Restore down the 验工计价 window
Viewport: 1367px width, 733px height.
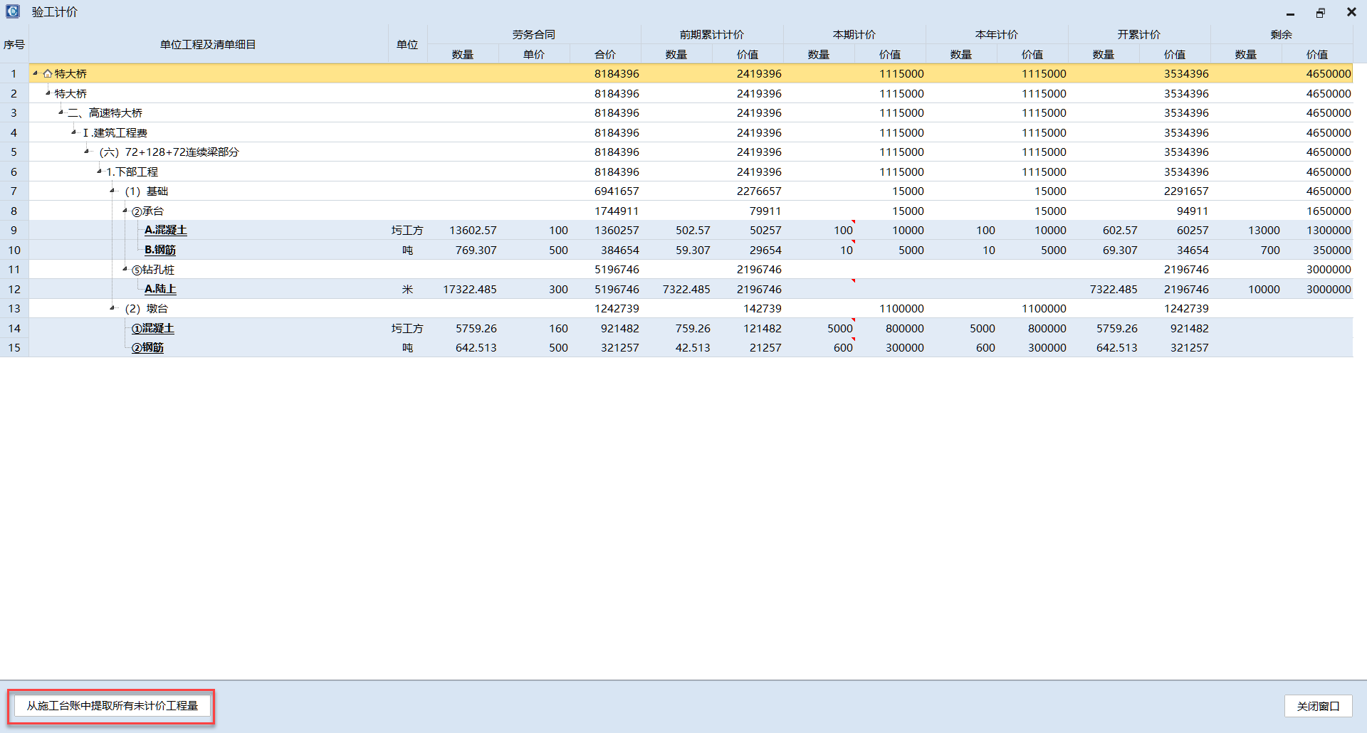coord(1321,13)
